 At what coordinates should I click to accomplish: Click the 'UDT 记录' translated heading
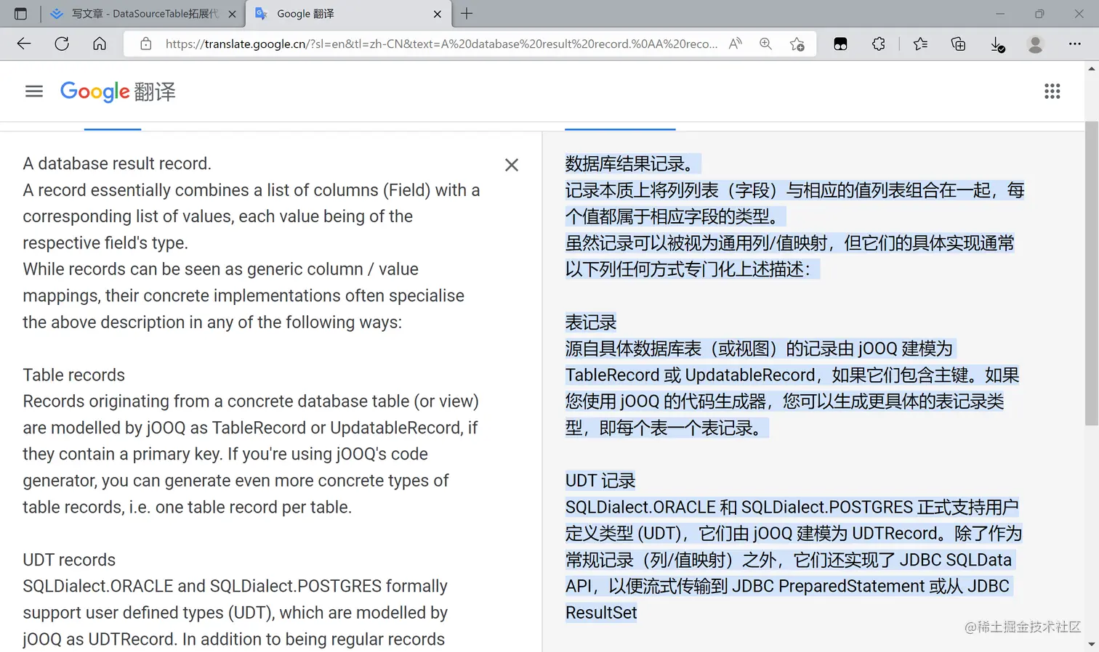coord(600,481)
